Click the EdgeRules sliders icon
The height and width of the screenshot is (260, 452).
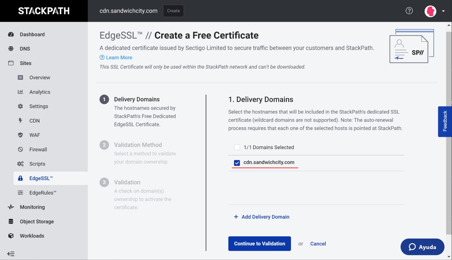click(20, 193)
